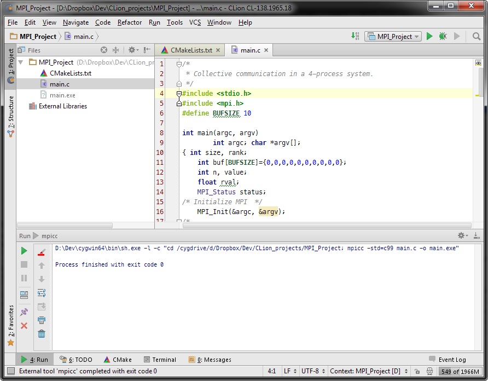
Task: Click the Project tree horizontal scrollbar
Action: [x=65, y=225]
